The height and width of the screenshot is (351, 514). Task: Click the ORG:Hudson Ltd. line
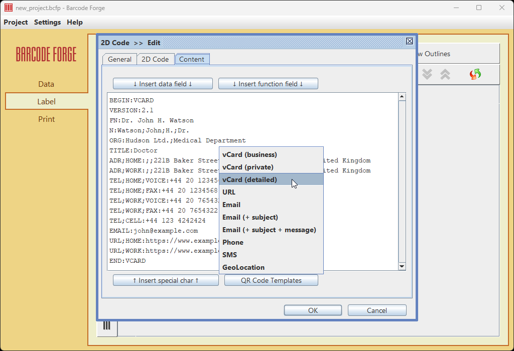[177, 140]
